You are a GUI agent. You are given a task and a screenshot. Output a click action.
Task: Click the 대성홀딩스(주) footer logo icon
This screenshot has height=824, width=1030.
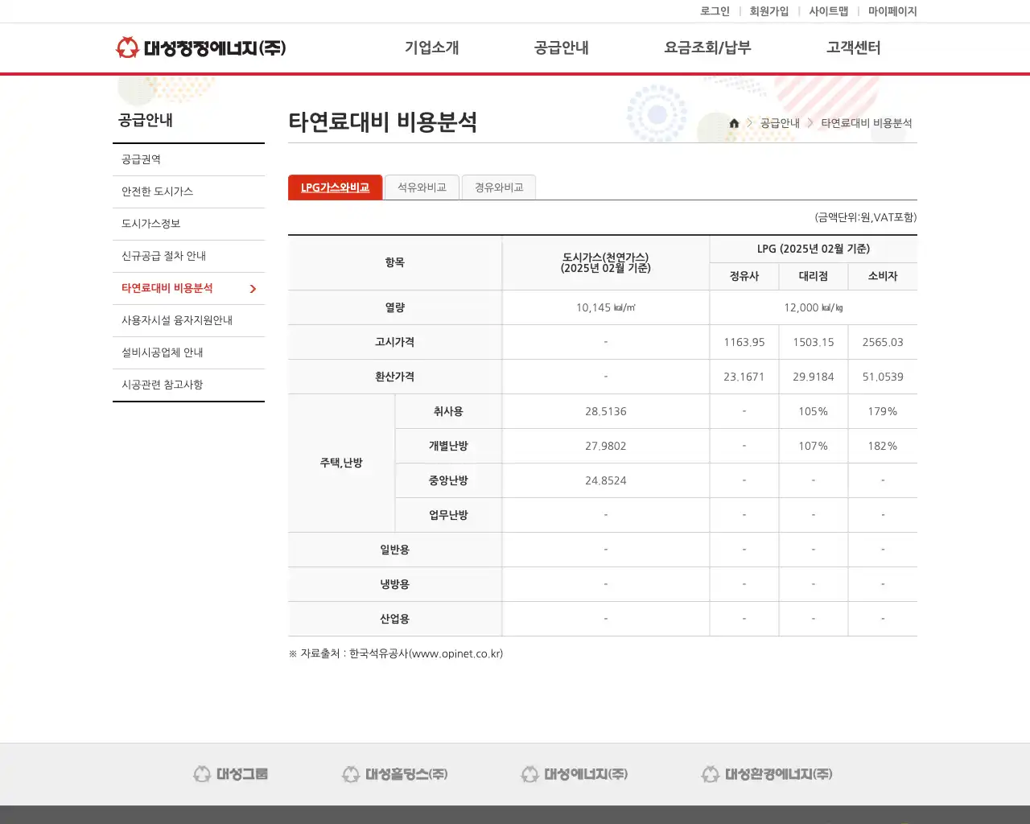(x=350, y=773)
